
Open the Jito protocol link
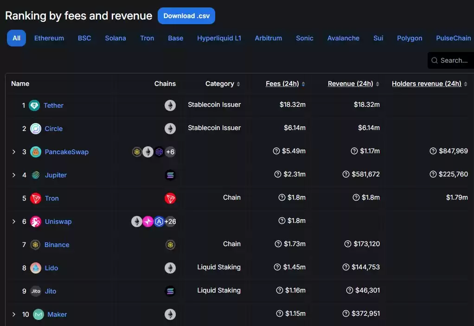(51, 291)
